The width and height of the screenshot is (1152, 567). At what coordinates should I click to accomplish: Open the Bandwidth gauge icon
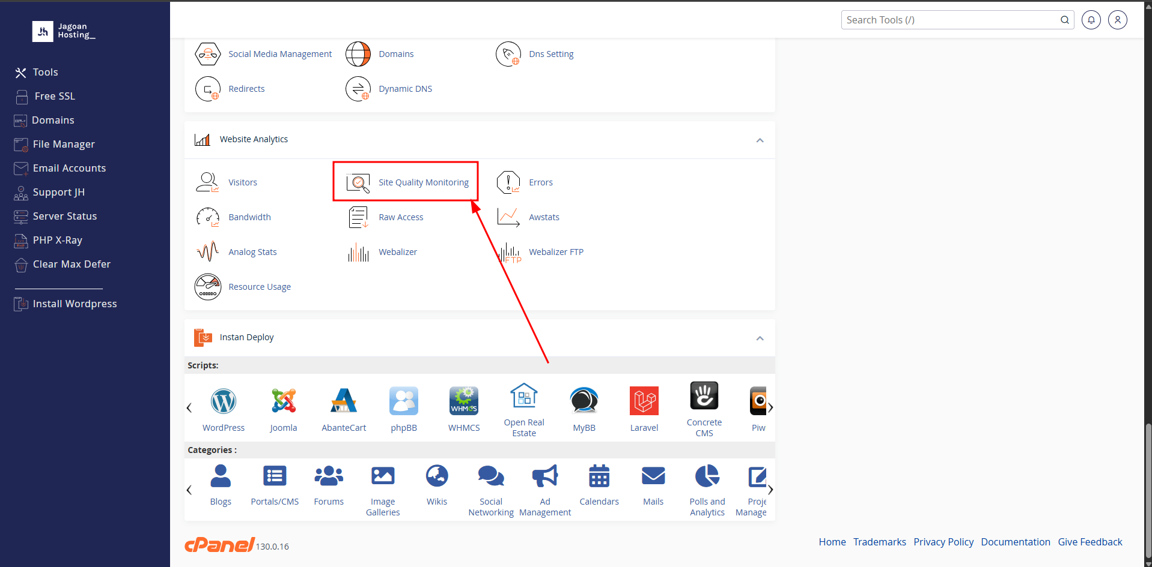[x=208, y=217]
